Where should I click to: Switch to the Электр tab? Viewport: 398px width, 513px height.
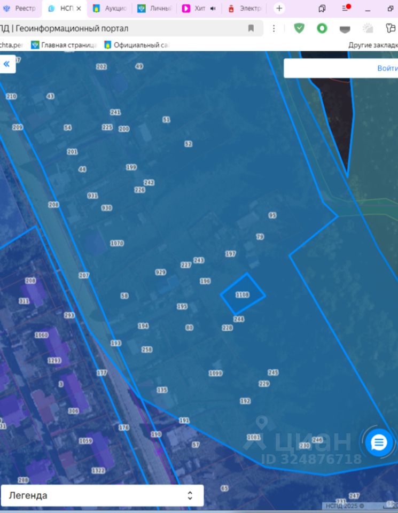point(245,9)
